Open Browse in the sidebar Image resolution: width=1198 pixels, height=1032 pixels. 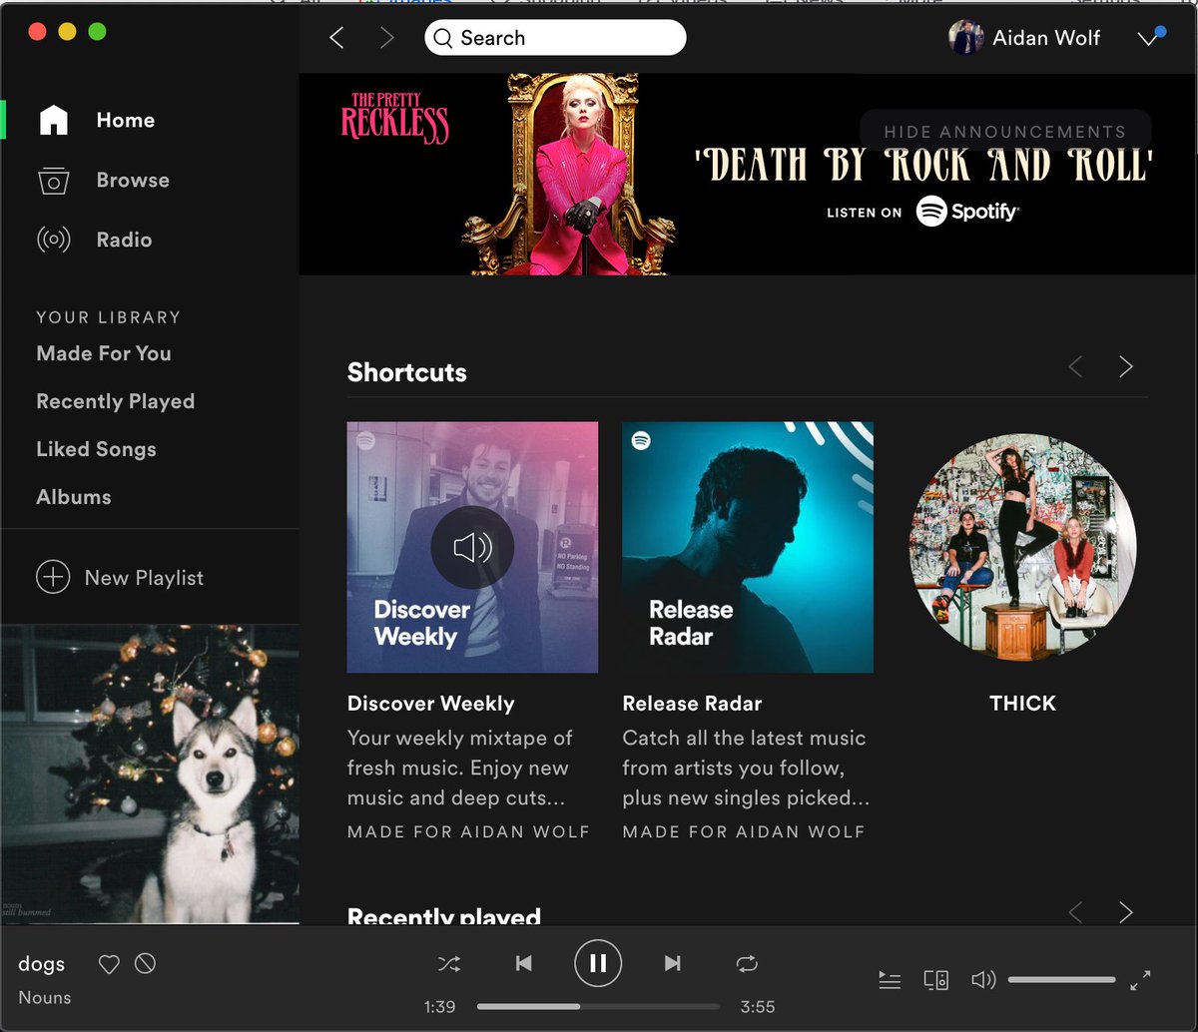pyautogui.click(x=103, y=180)
